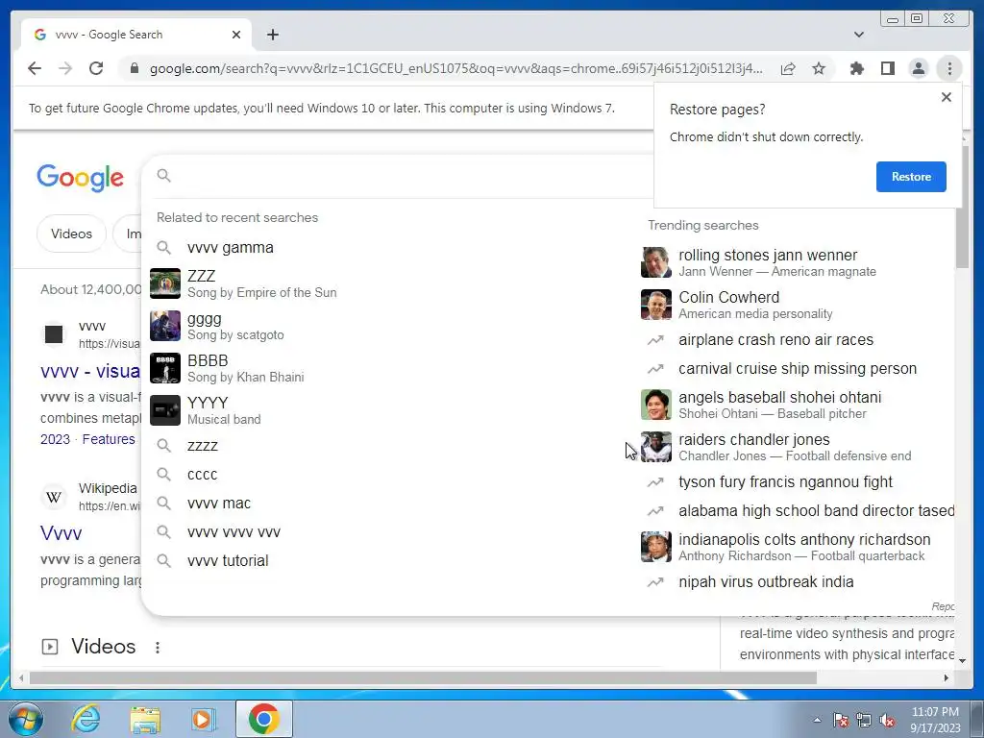Click the horizontal scrollbar right arrow
Screen dimensions: 984x738
click(x=947, y=677)
